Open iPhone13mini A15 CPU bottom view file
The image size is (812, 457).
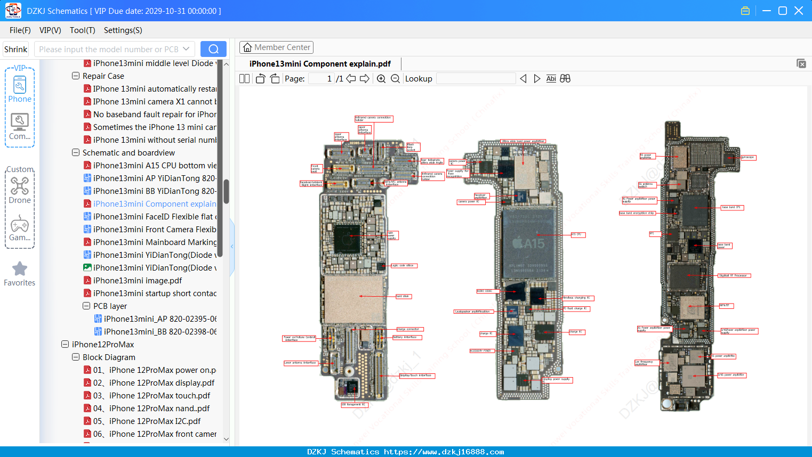(x=150, y=166)
